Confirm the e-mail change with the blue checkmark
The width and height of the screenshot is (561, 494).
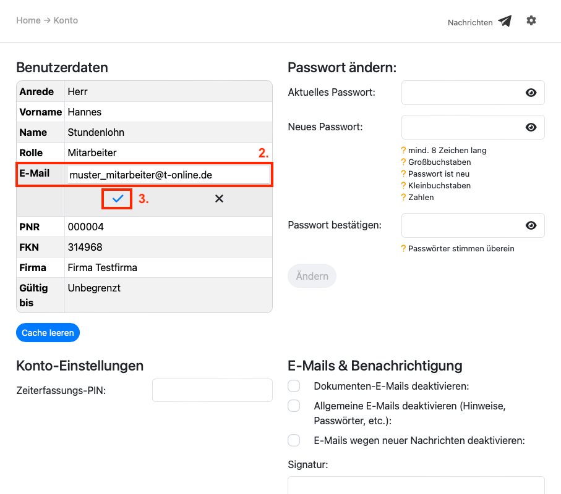pyautogui.click(x=118, y=199)
